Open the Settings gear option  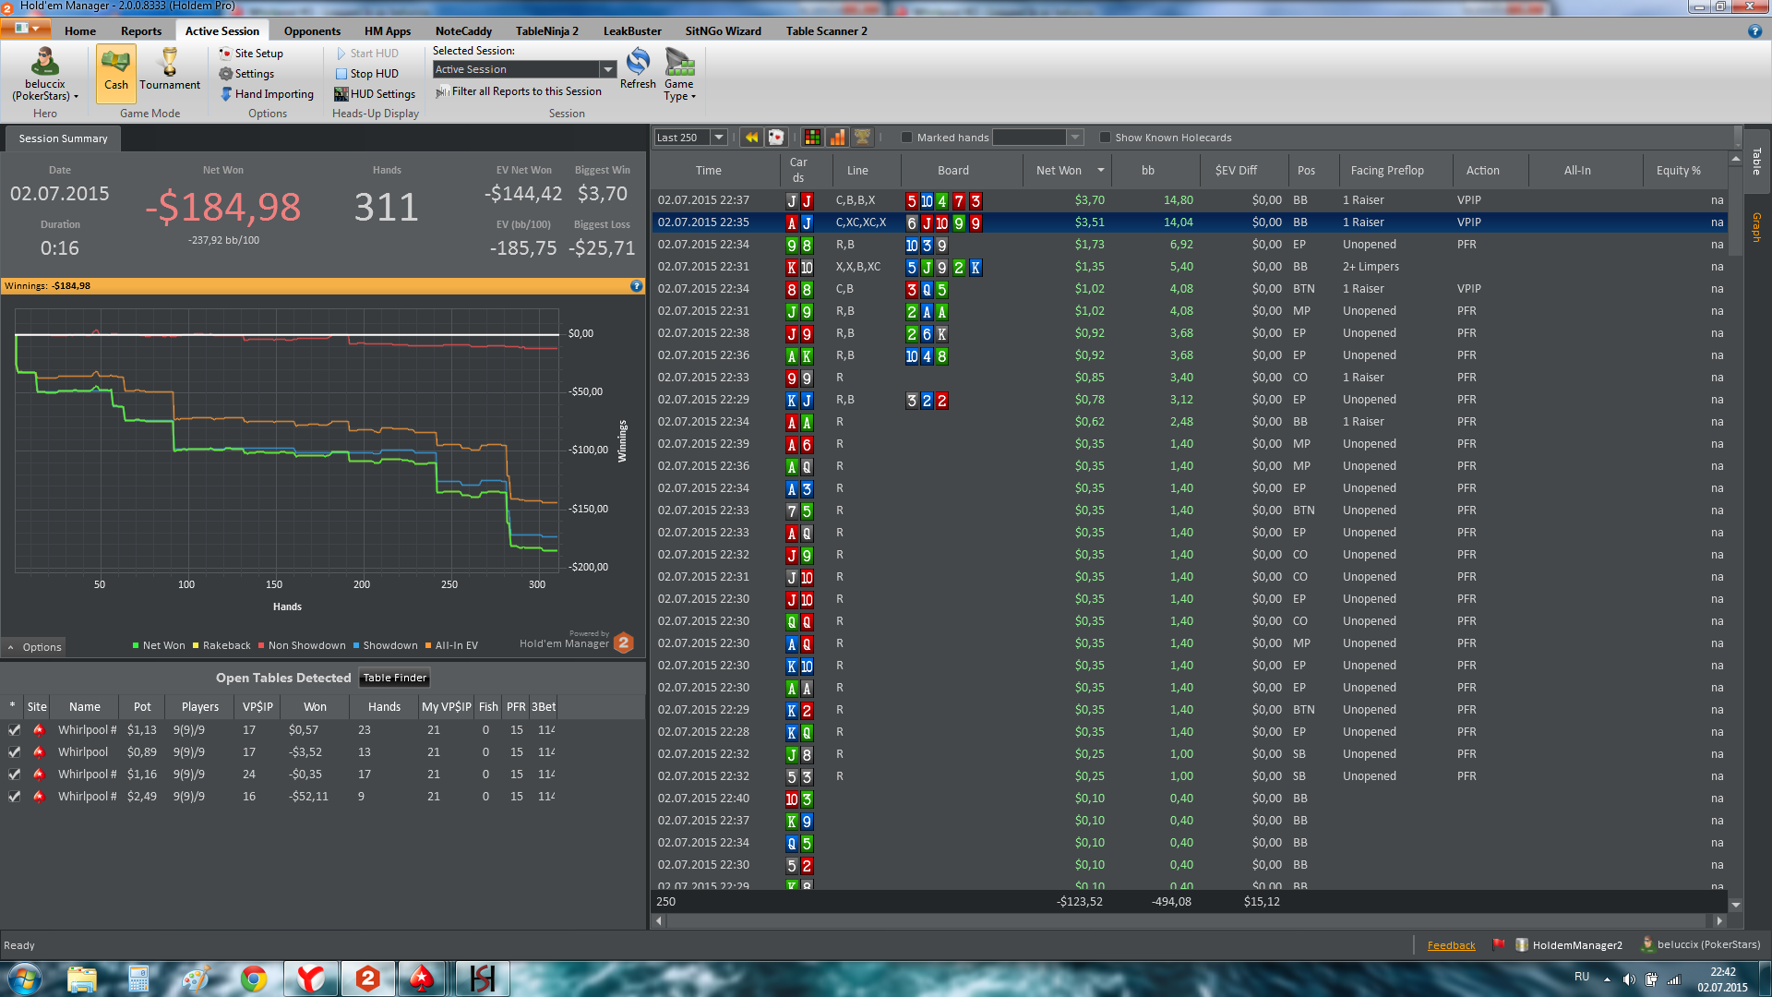[246, 74]
